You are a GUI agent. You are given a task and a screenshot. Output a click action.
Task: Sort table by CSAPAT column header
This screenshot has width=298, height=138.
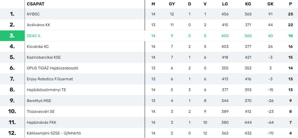coord(35,4)
